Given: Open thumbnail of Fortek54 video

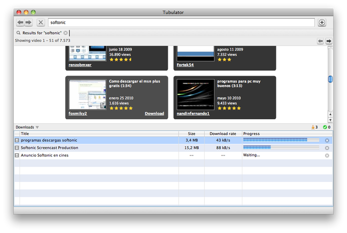Looking at the screenshot, I should (195, 53).
